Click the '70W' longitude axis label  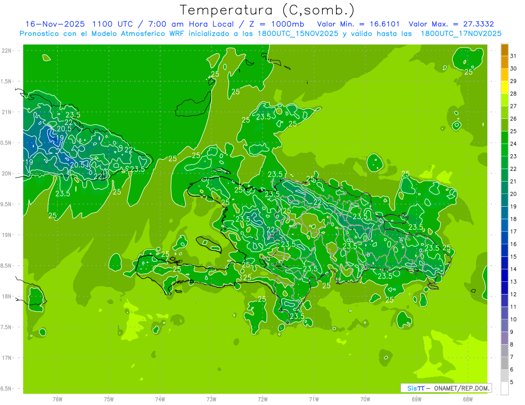coord(365,399)
